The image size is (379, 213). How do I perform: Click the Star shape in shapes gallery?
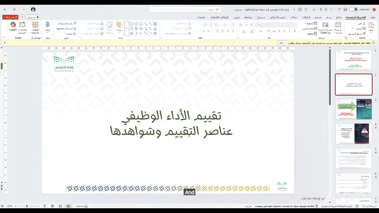[x=131, y=33]
